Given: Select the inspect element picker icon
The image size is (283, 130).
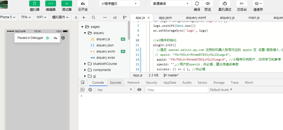Looking at the screenshot, I should click(x=83, y=83).
